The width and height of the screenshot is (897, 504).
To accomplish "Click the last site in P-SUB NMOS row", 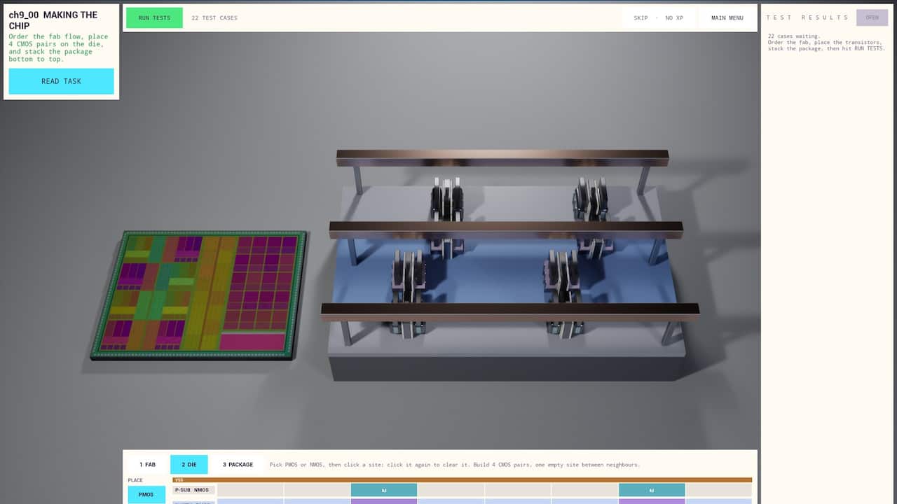I will (x=718, y=490).
